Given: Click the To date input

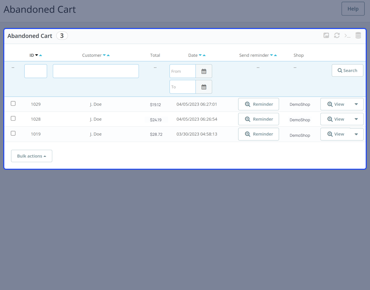Looking at the screenshot, I should (x=183, y=87).
